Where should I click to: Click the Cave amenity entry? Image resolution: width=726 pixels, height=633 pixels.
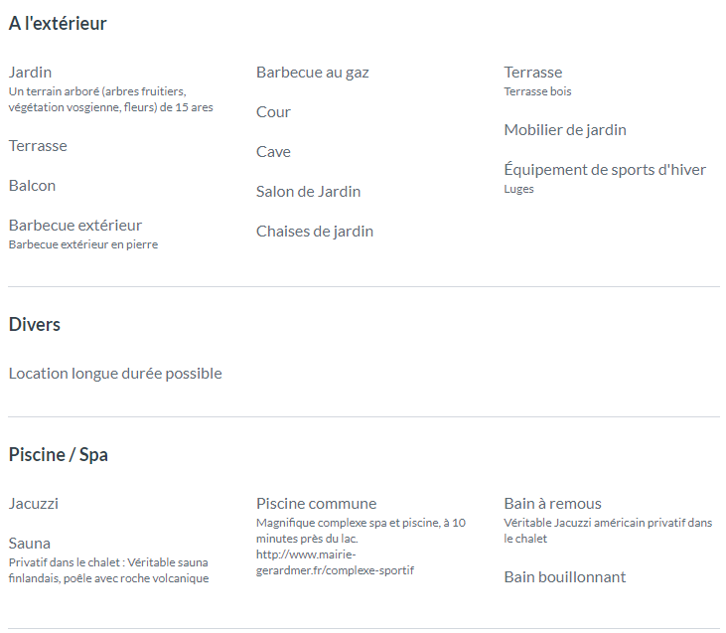(273, 152)
